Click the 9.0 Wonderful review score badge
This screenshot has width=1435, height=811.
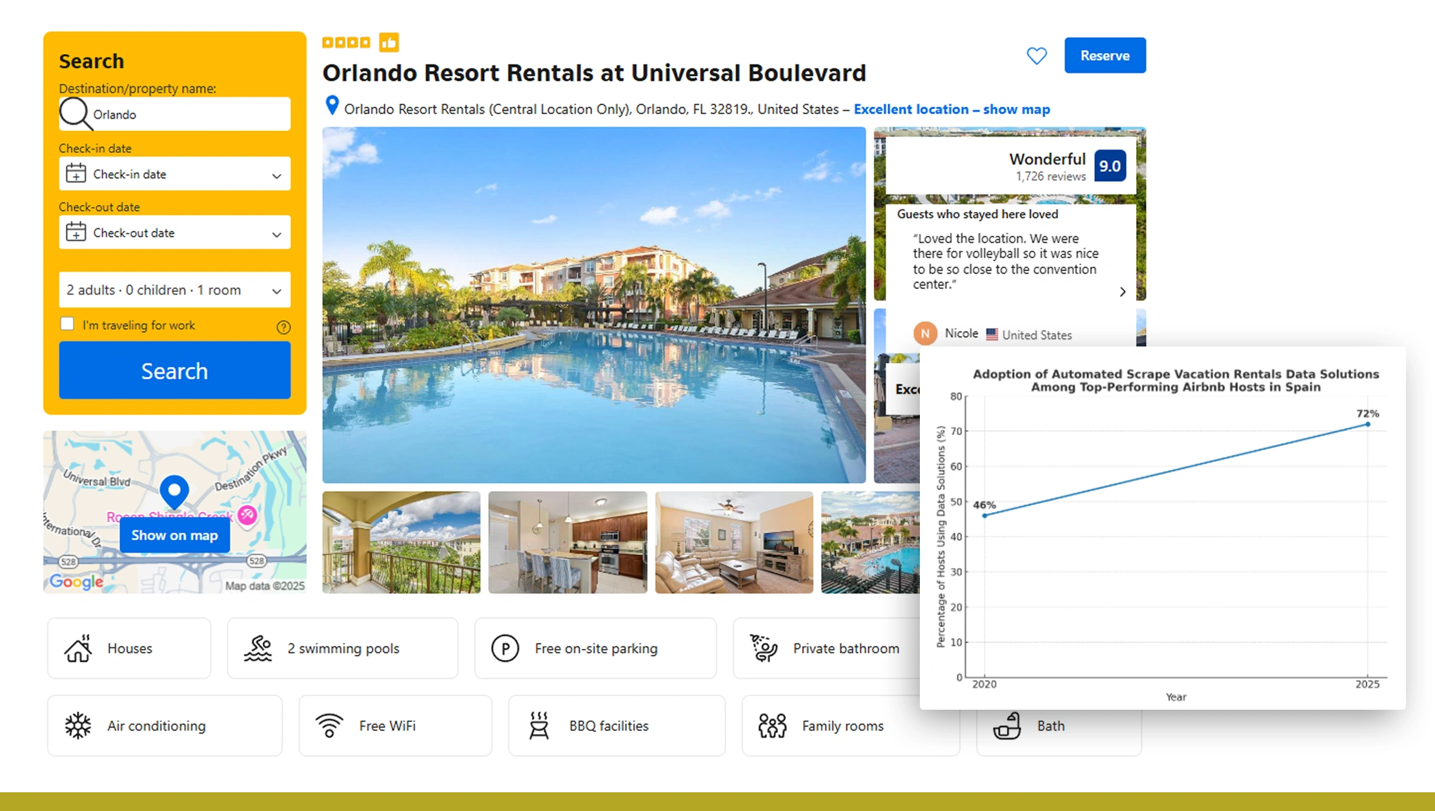(x=1110, y=166)
